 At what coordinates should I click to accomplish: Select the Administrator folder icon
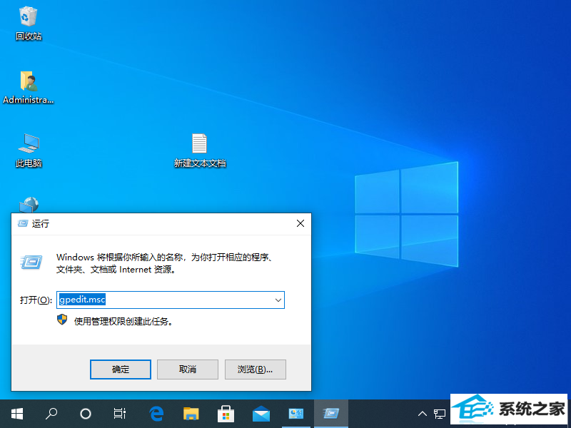coord(29,87)
